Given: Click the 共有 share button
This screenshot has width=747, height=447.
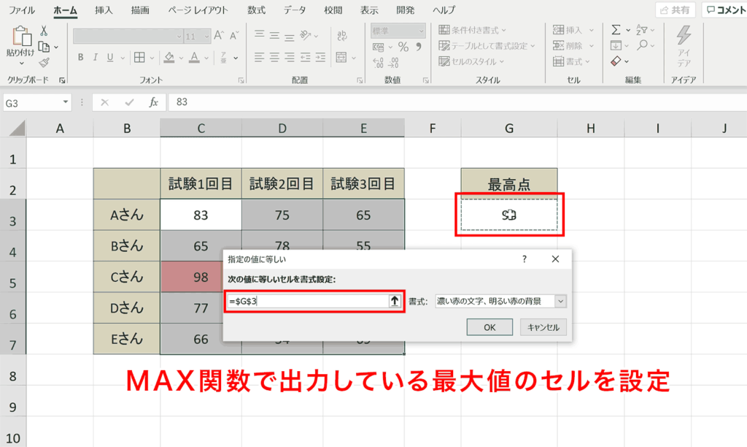Looking at the screenshot, I should (x=675, y=10).
